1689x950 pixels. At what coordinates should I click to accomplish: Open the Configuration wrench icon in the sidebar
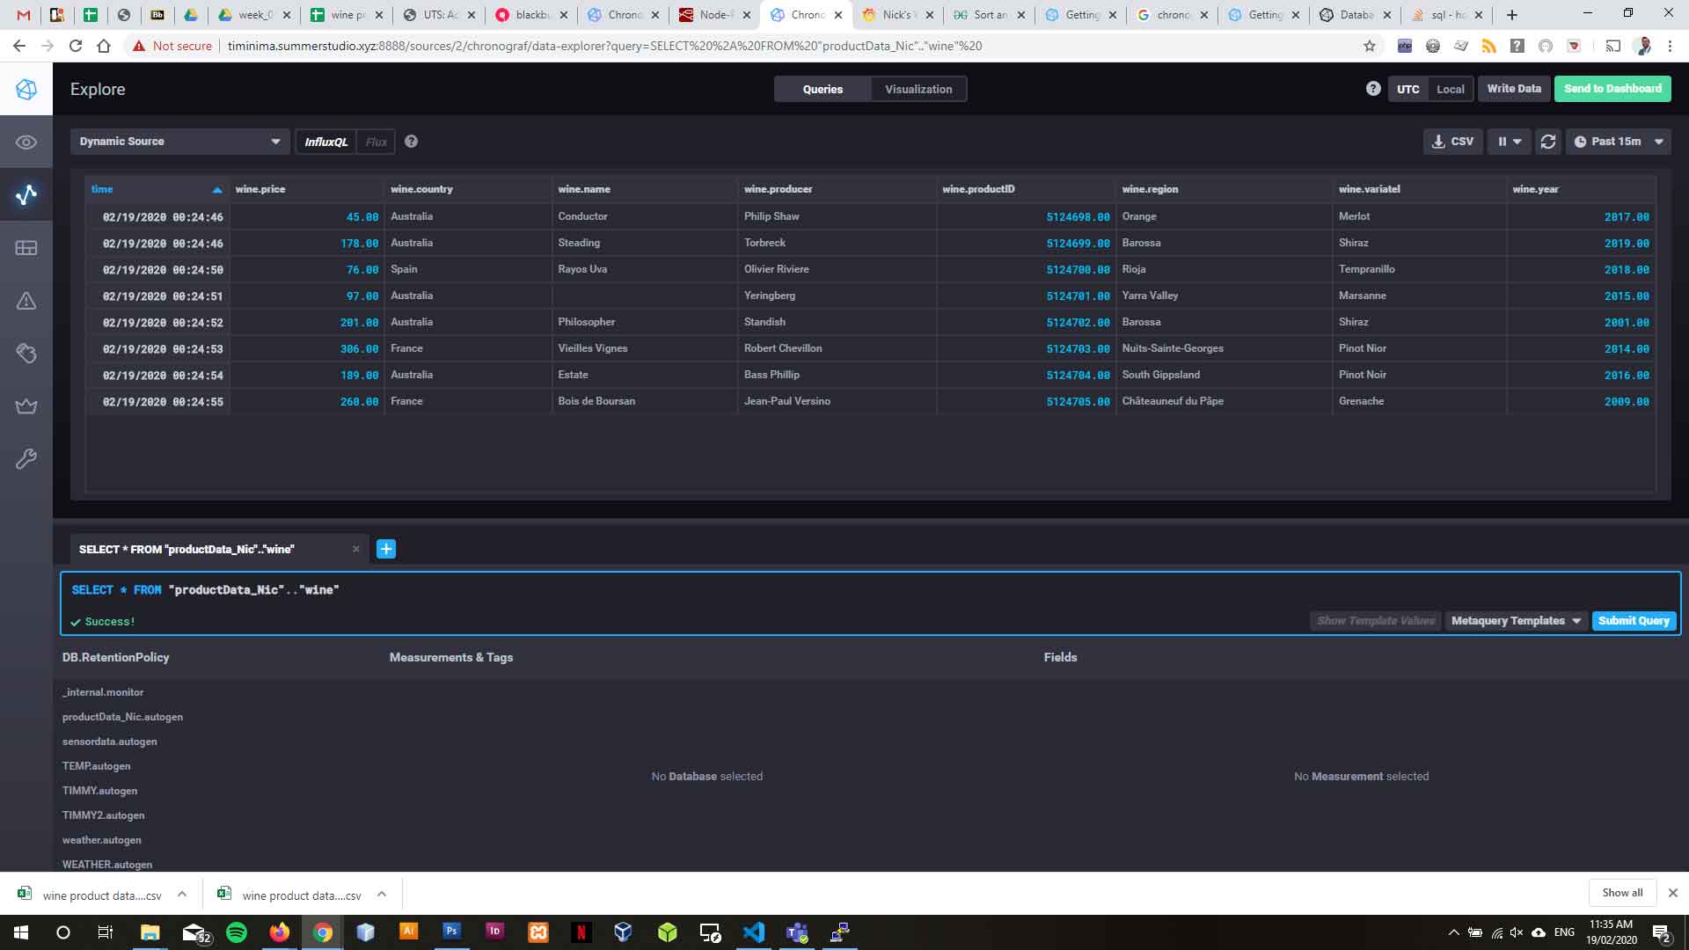[x=26, y=459]
